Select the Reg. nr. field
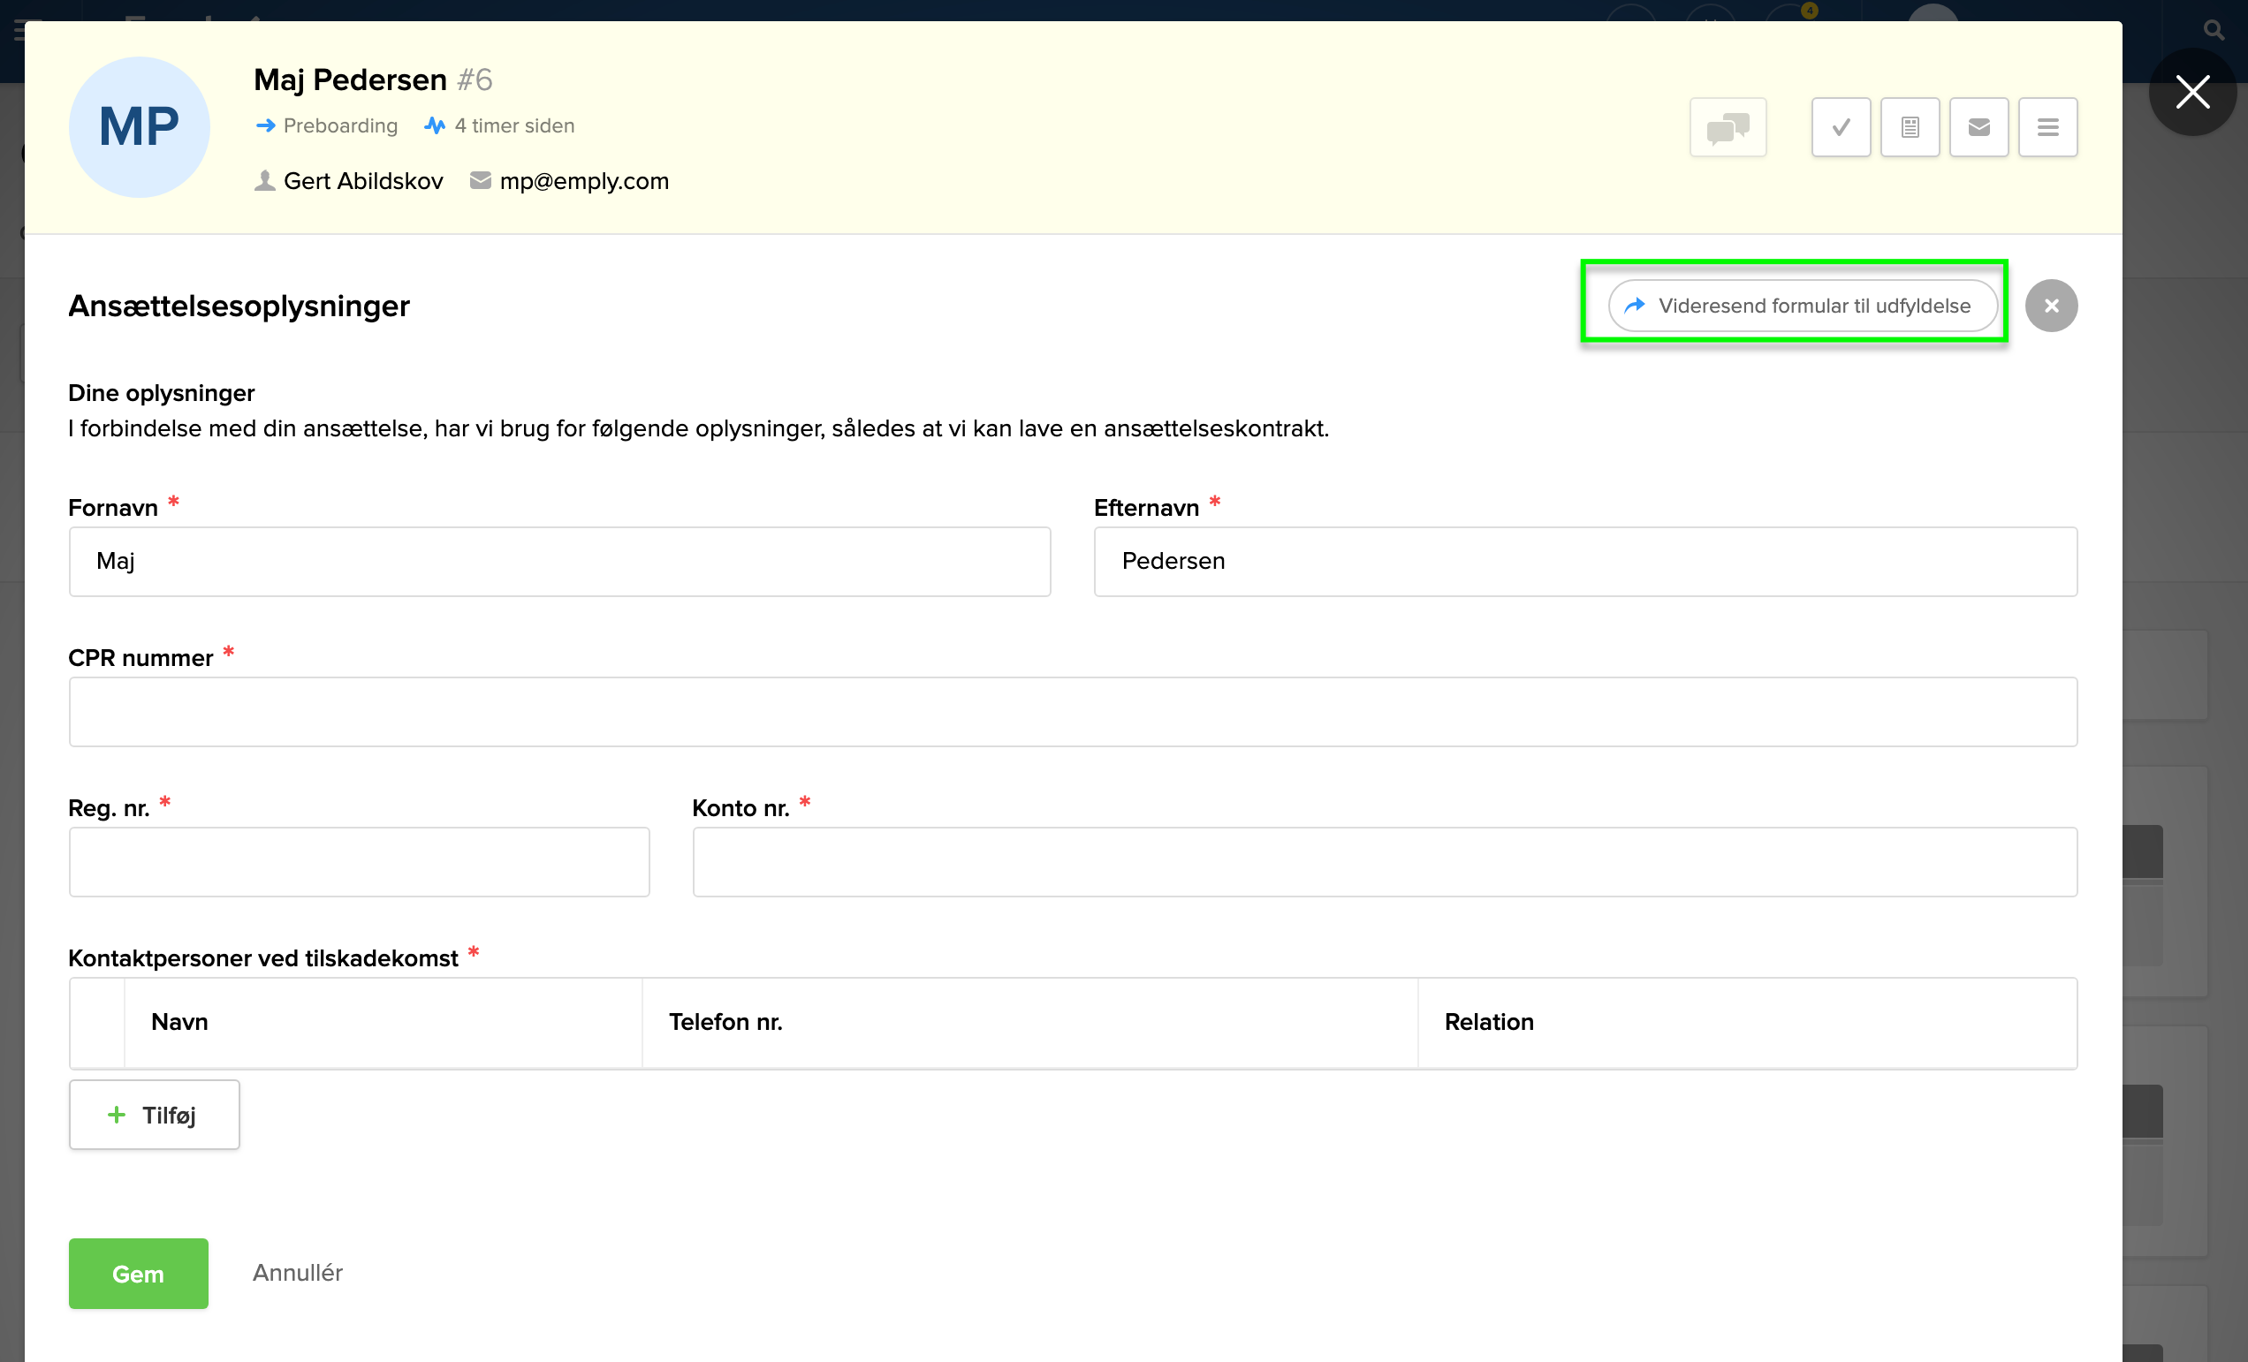Screen dimensions: 2248x1362 [359, 861]
